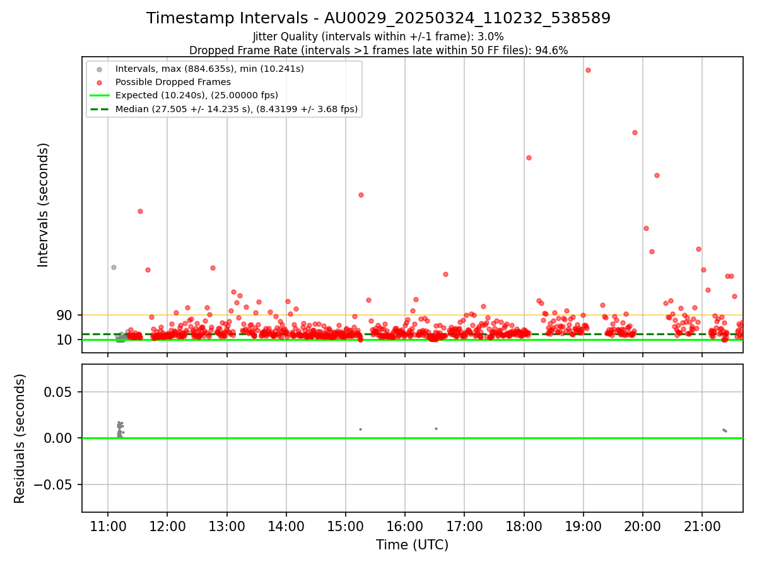The image size is (757, 567).
Task: Click the x-axis tick label '15:00'
Action: coord(346,525)
